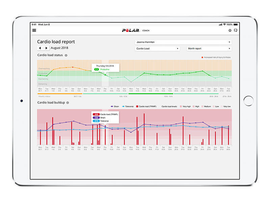Click the 'Maintaining' zone label
The width and height of the screenshot is (270, 202).
click(x=43, y=79)
